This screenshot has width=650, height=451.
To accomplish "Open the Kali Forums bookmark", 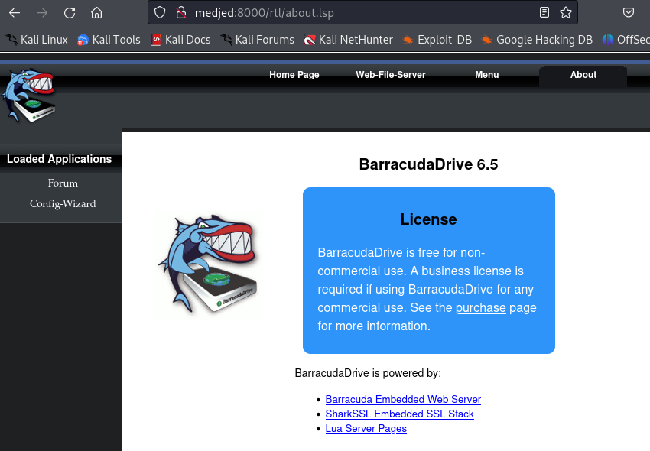I will (x=257, y=40).
